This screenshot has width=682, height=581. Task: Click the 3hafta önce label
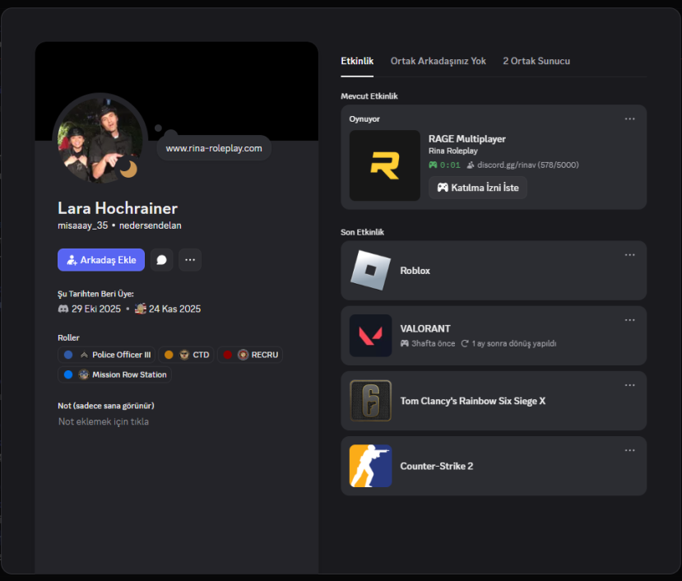[434, 343]
